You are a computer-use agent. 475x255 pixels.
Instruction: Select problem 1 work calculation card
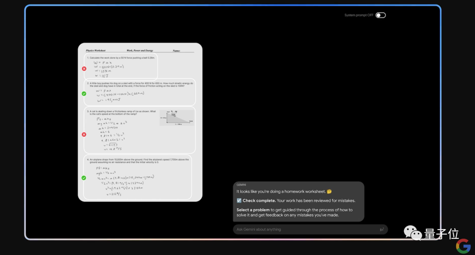[x=121, y=66]
